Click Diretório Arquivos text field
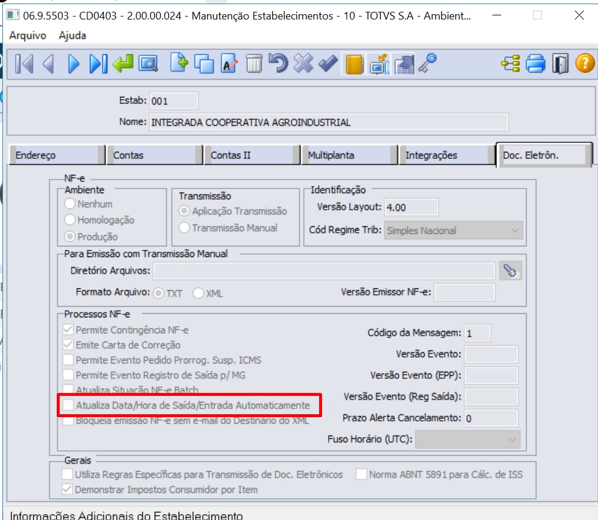 324,271
